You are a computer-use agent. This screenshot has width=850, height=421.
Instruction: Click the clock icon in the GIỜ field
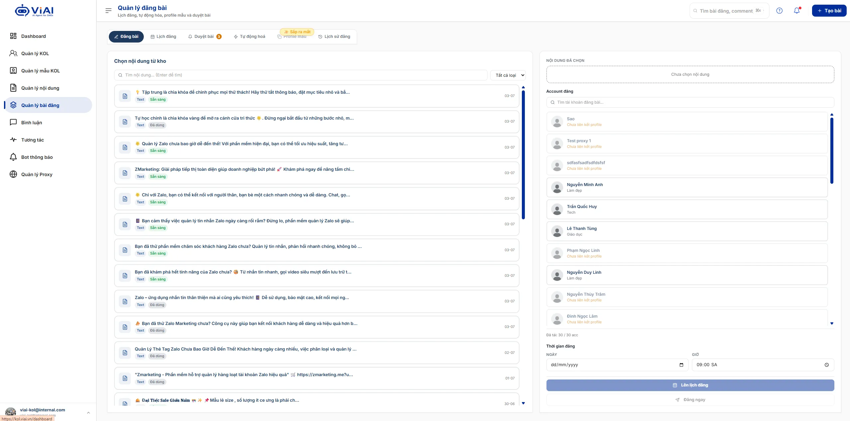click(x=827, y=365)
